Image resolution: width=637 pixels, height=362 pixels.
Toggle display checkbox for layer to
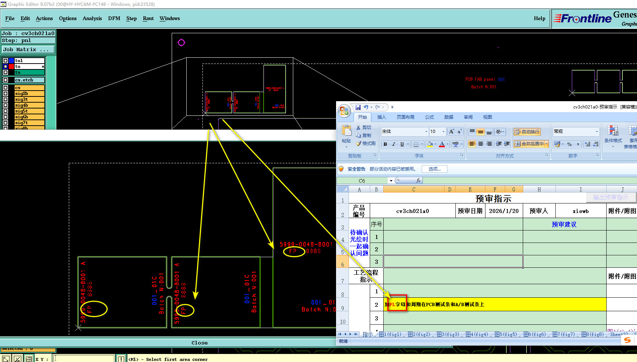click(x=5, y=66)
